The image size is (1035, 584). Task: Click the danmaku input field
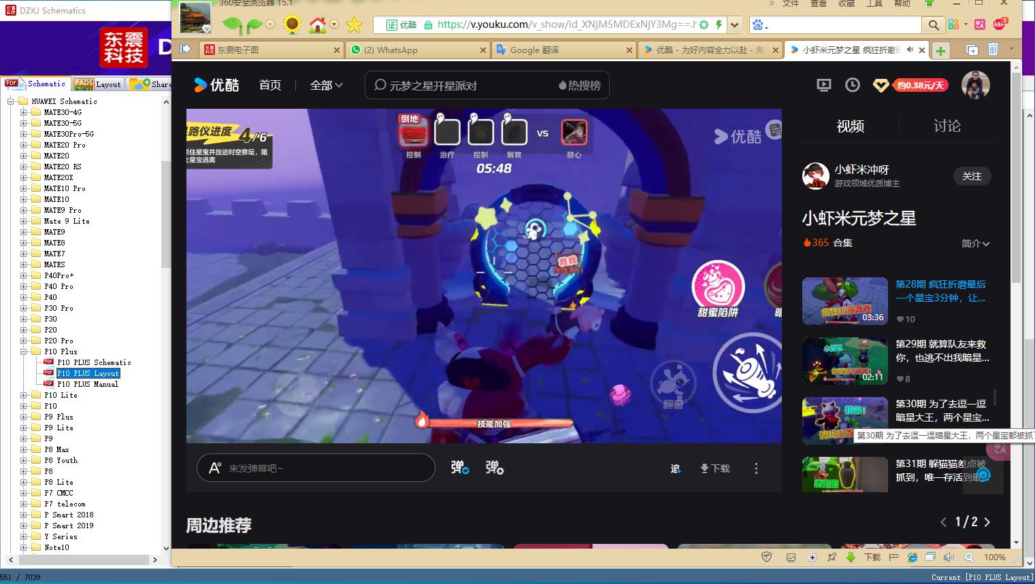[316, 468]
